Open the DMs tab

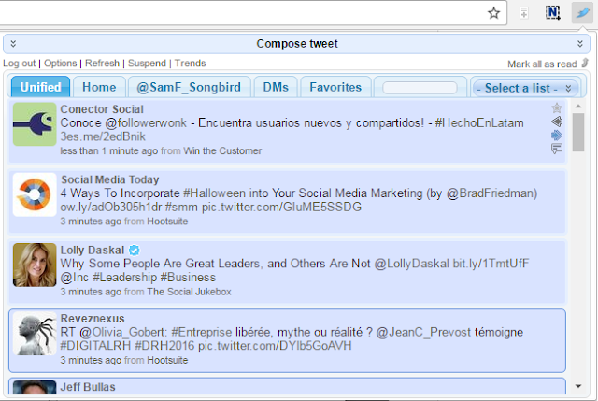coord(276,87)
